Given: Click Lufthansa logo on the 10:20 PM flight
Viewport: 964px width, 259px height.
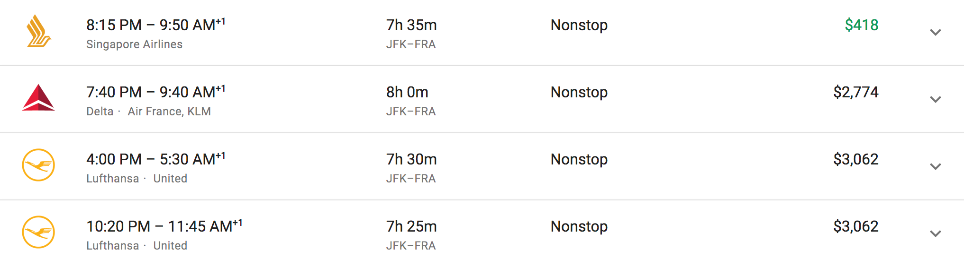Looking at the screenshot, I should tap(38, 232).
